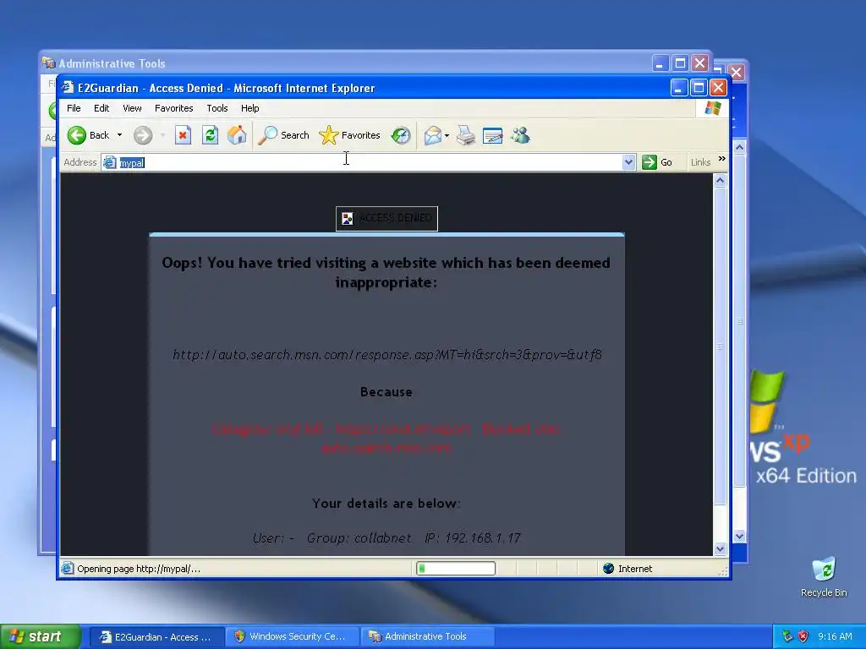866x649 pixels.
Task: Click the page scrollbar up arrow
Action: coord(720,181)
